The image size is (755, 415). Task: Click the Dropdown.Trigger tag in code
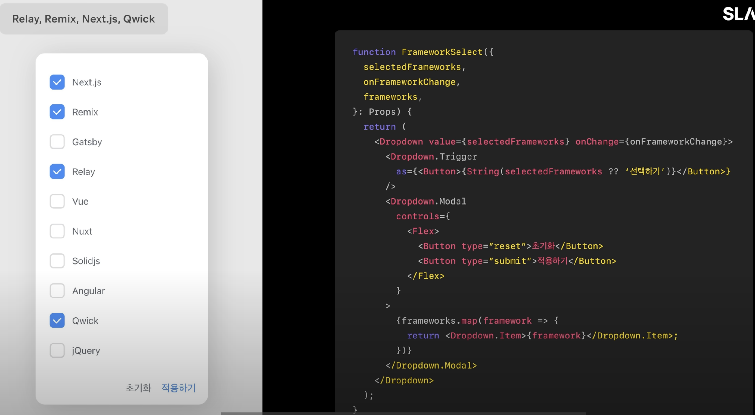tap(431, 157)
